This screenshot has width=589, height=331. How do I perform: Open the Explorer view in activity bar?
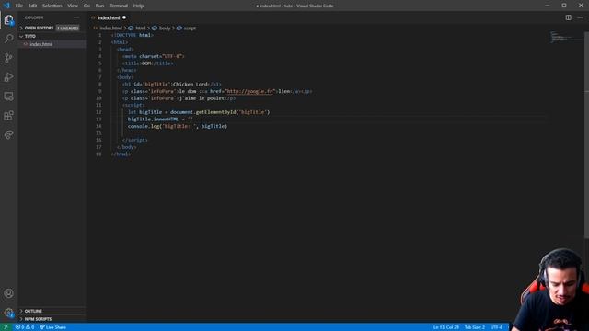[8, 20]
